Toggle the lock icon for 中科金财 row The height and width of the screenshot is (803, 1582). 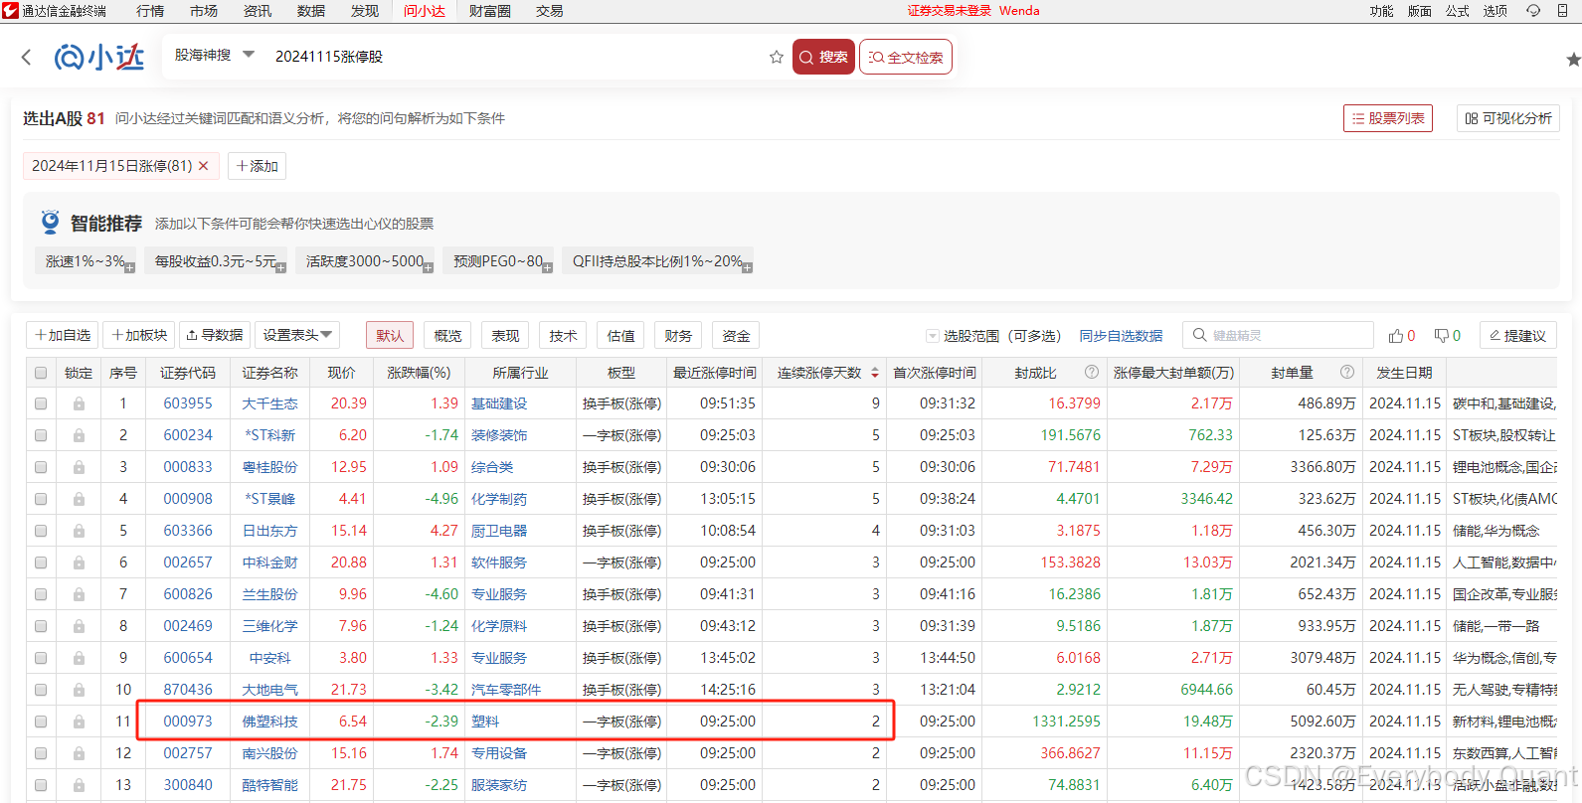pyautogui.click(x=79, y=562)
